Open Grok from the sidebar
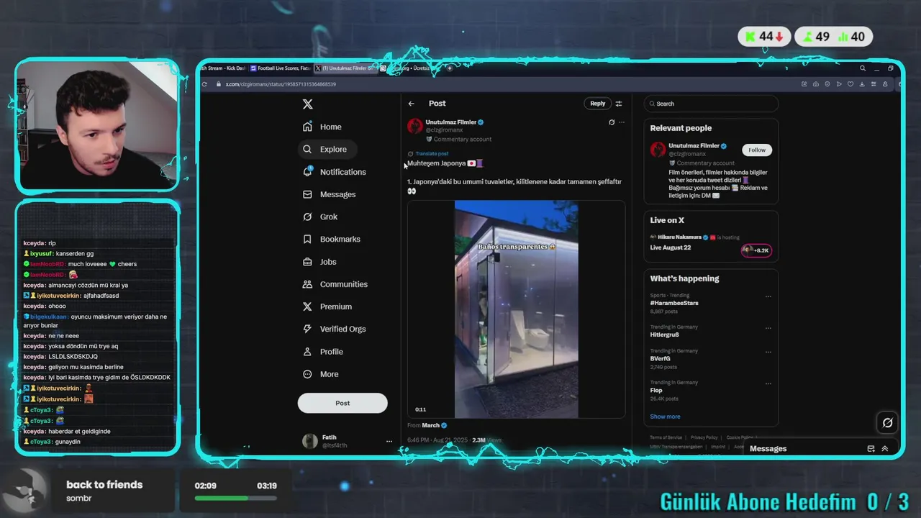This screenshot has width=921, height=518. point(319,217)
